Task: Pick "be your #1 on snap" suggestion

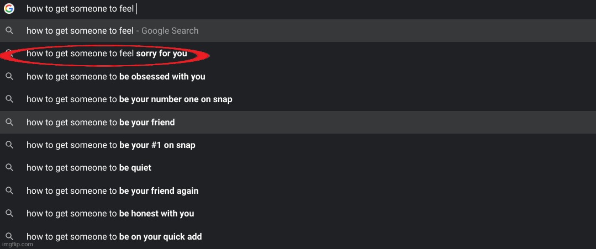Action: point(110,145)
